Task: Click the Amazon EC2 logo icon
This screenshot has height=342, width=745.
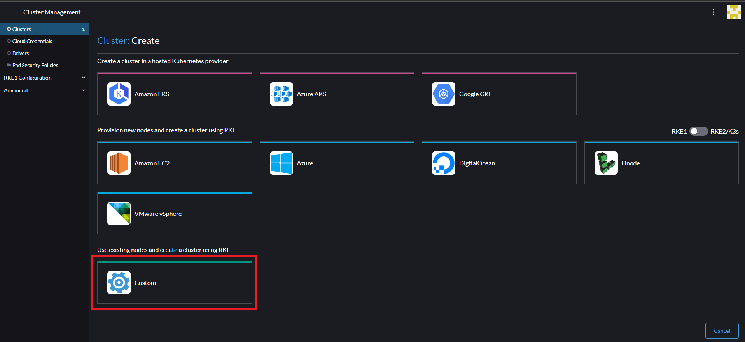Action: (x=119, y=163)
